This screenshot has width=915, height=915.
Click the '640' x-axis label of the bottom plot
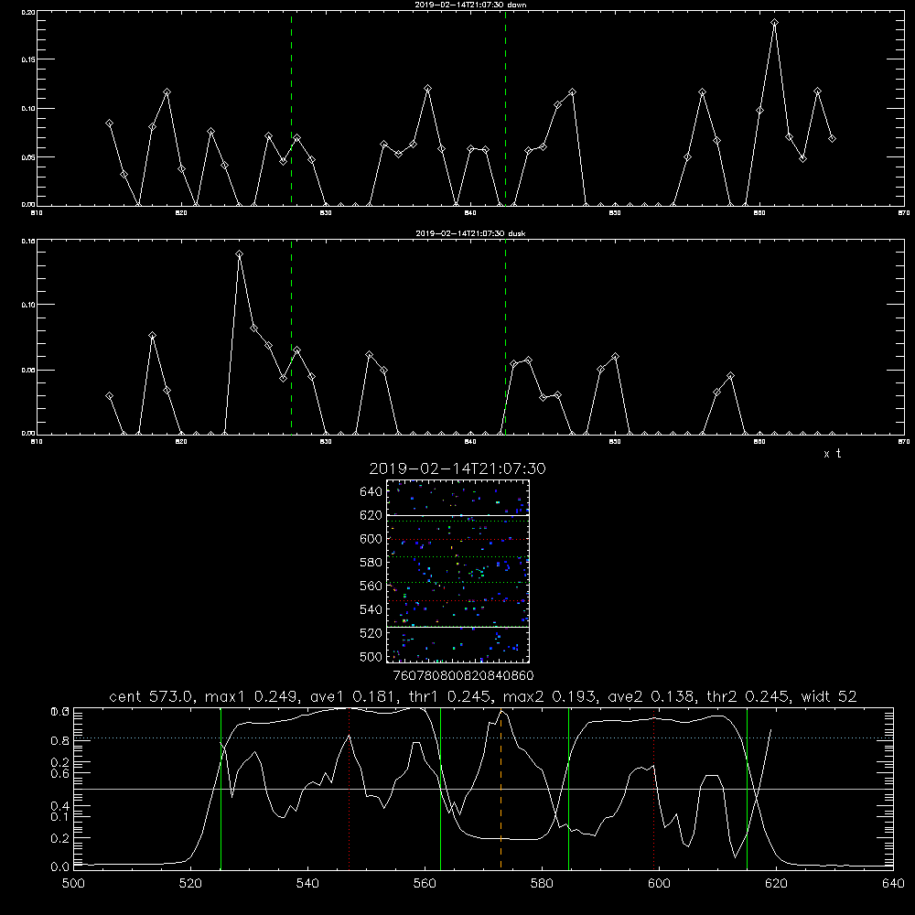click(893, 884)
